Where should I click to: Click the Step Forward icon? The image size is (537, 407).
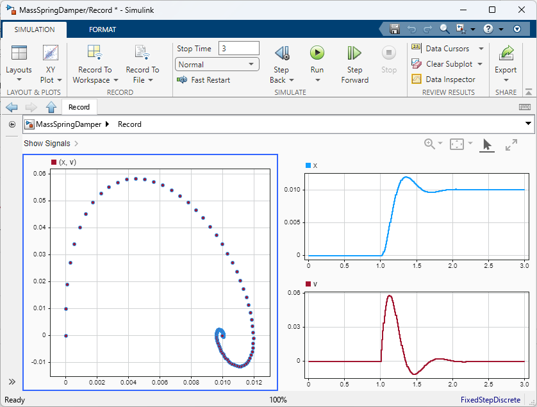(354, 53)
